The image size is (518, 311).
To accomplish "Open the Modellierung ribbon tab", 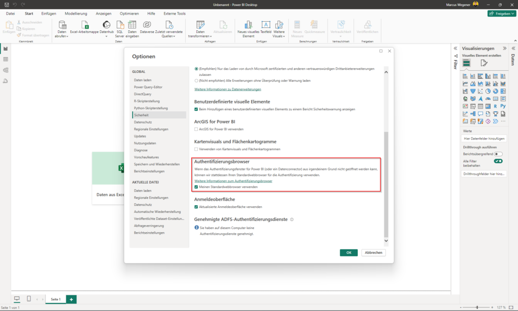I will click(x=76, y=14).
